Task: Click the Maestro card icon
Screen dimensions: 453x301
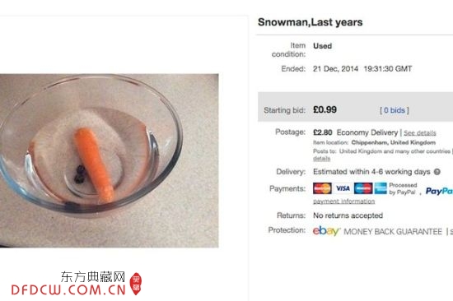Action: [363, 188]
